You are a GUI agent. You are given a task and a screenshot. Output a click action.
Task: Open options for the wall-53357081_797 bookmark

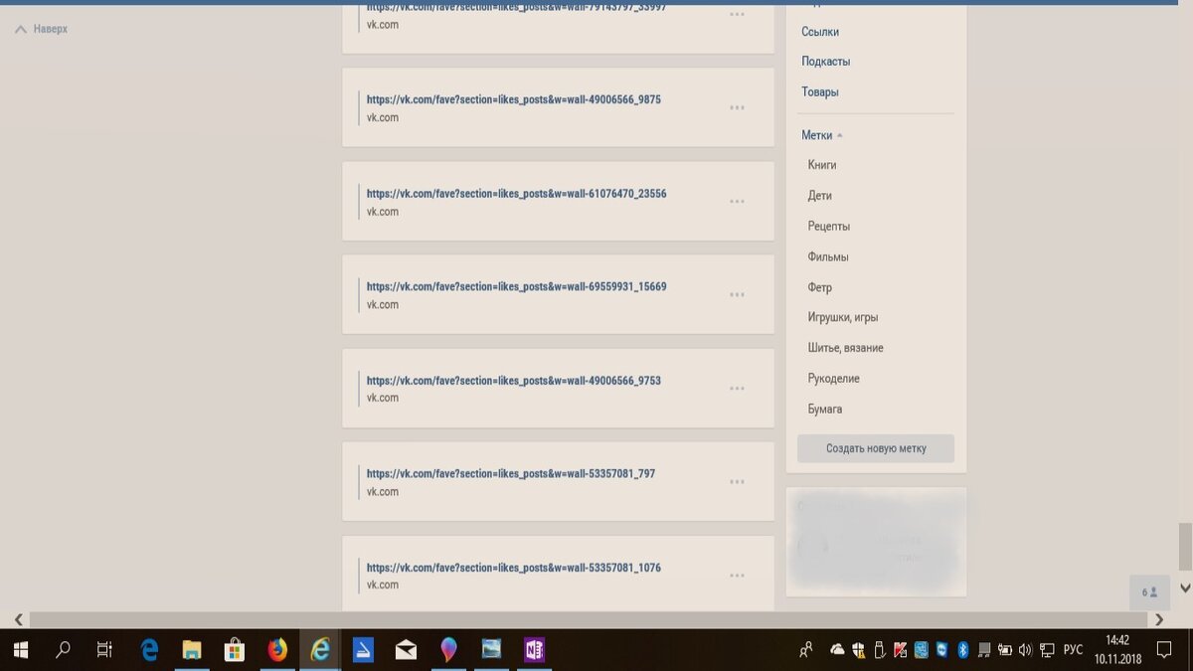(737, 481)
